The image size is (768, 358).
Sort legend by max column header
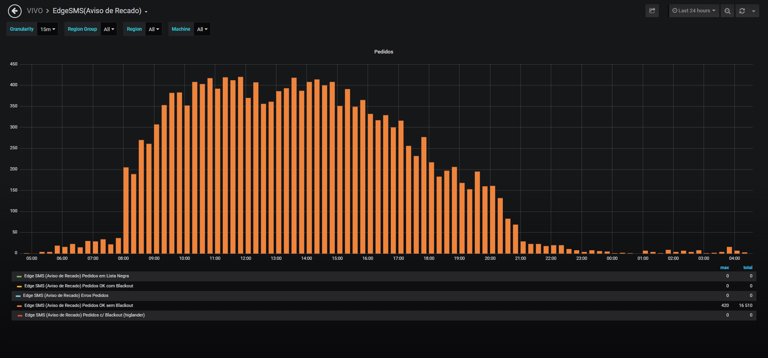point(724,268)
